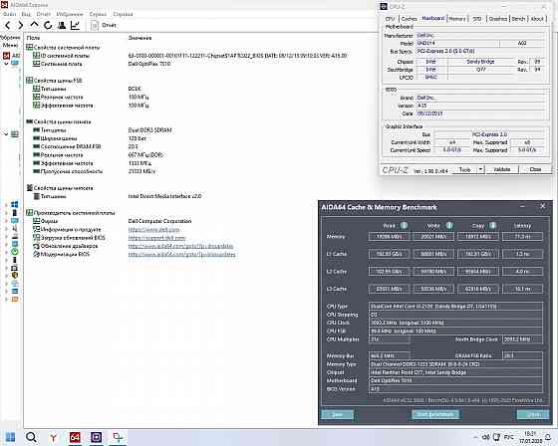558x446 pixels.
Task: Open the www.dell.com product info link
Action: [x=153, y=229]
